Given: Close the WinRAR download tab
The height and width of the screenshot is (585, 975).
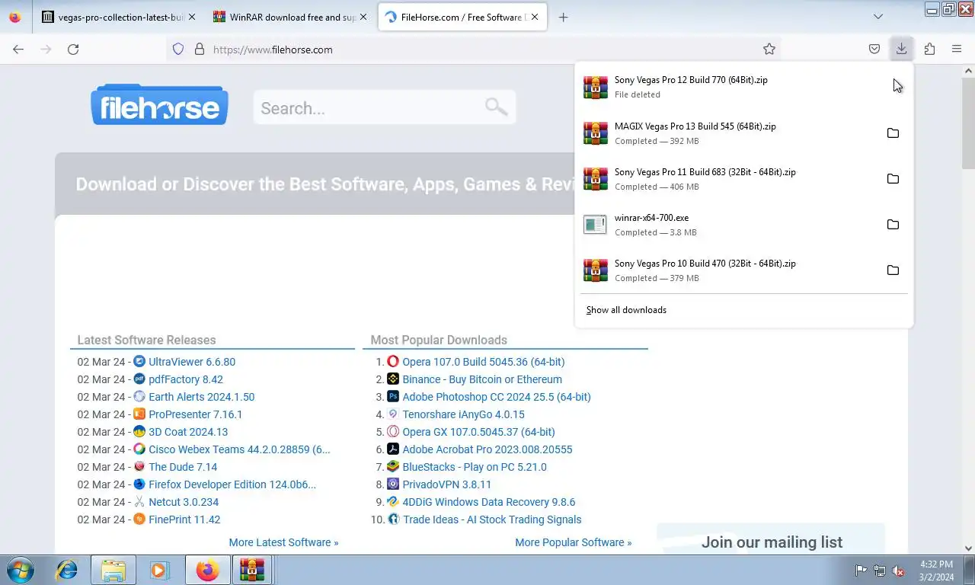Looking at the screenshot, I should 363,17.
